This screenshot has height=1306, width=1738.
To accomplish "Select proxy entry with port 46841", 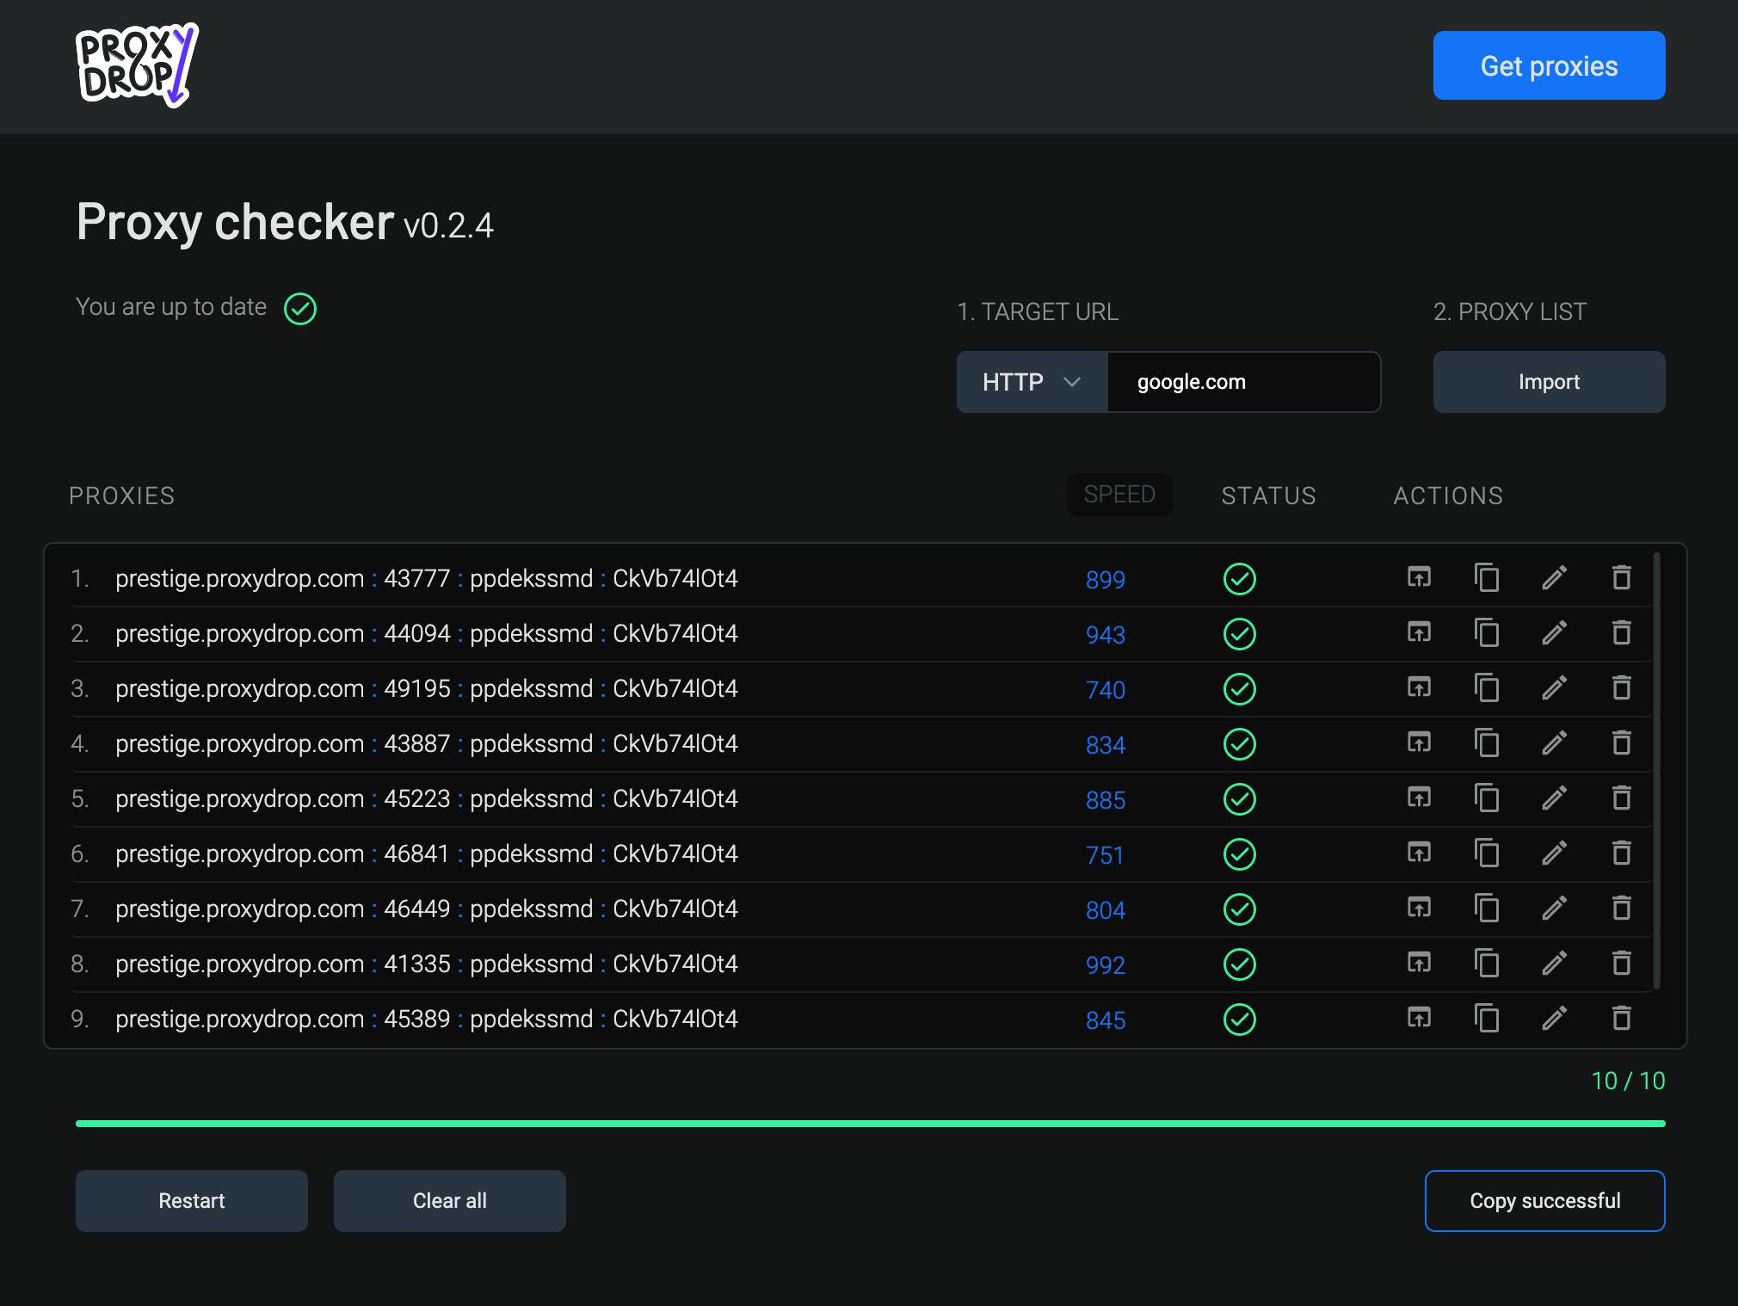I will click(427, 853).
